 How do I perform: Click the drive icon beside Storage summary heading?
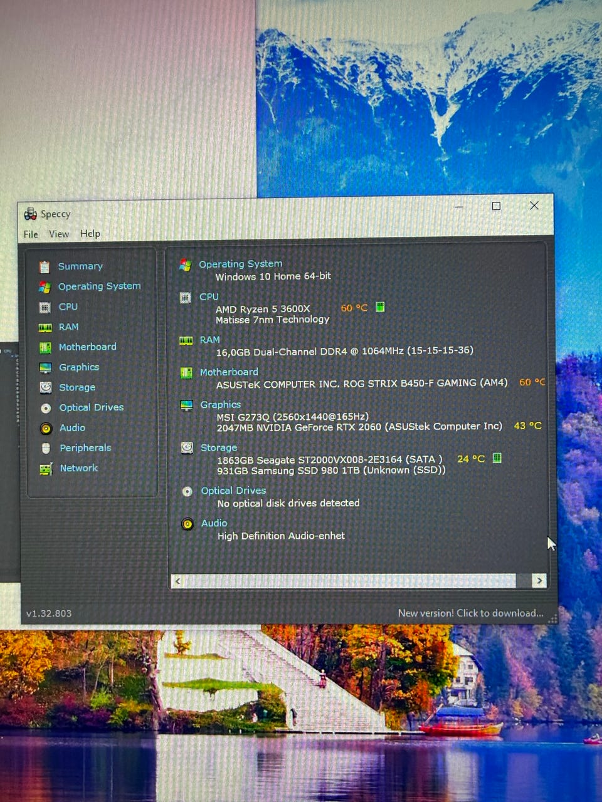click(187, 448)
